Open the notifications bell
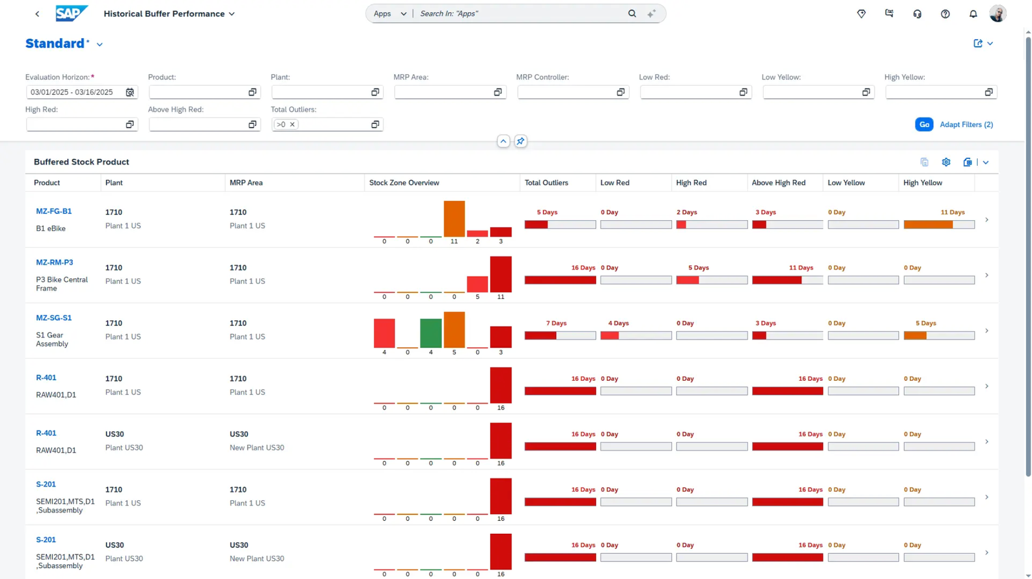 [x=973, y=14]
